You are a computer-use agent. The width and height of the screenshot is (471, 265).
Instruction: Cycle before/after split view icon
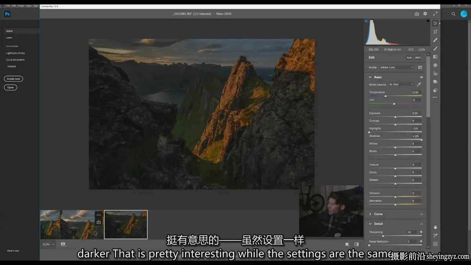click(356, 244)
